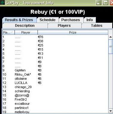Click the GoPlay spade icon in title bar

2,2
